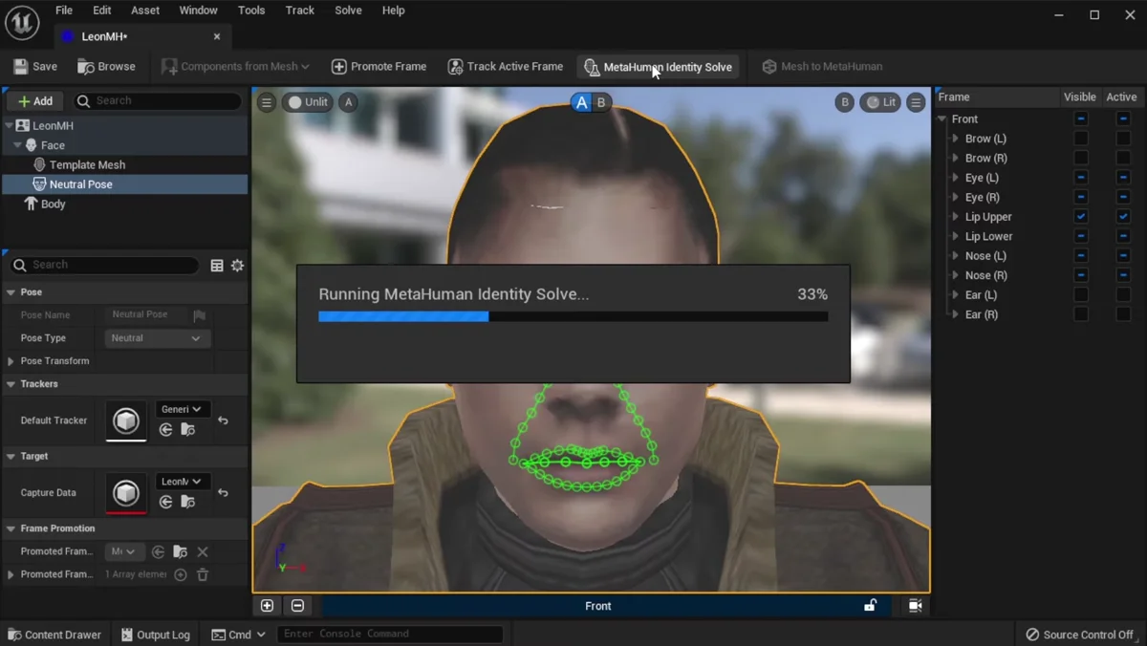Viewport: 1147px width, 646px height.
Task: Open the Solve menu
Action: coord(348,11)
